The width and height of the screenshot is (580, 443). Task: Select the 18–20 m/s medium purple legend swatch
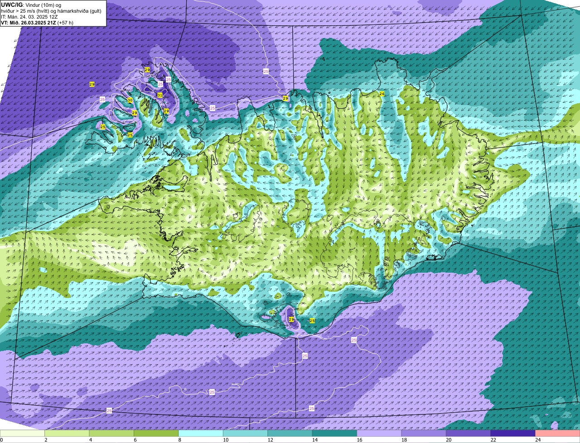[x=424, y=433]
